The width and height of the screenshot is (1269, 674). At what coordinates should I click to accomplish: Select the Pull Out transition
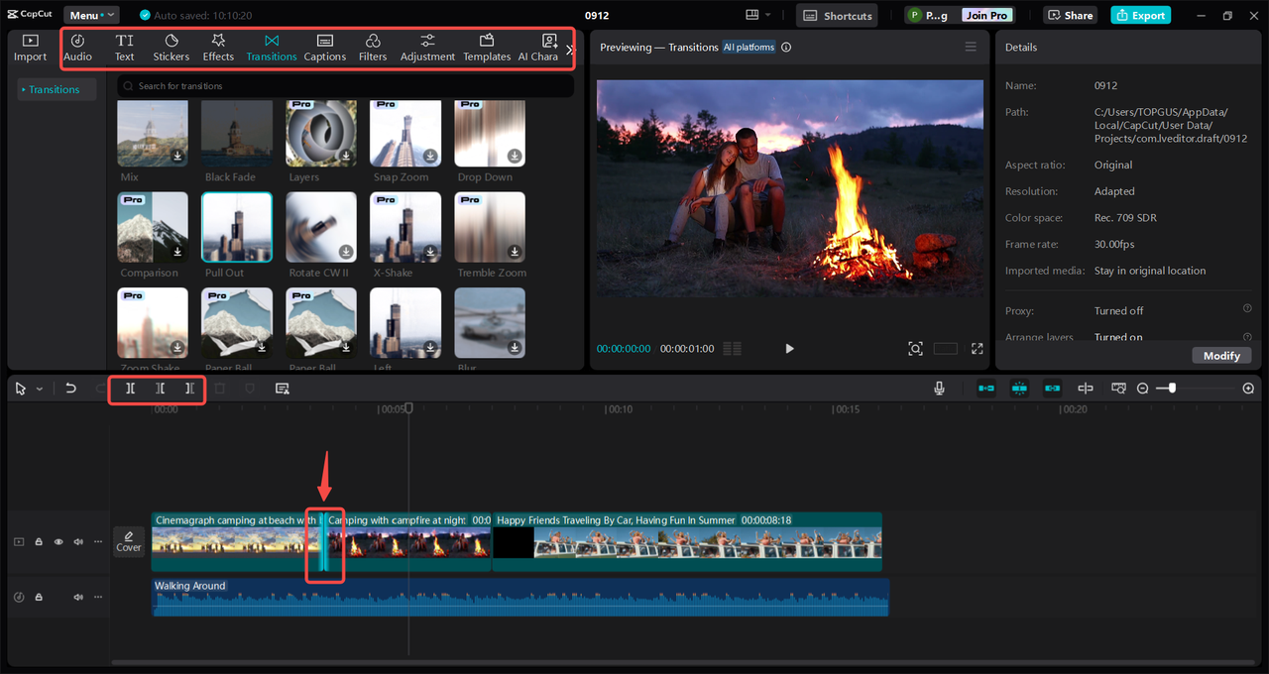(237, 227)
